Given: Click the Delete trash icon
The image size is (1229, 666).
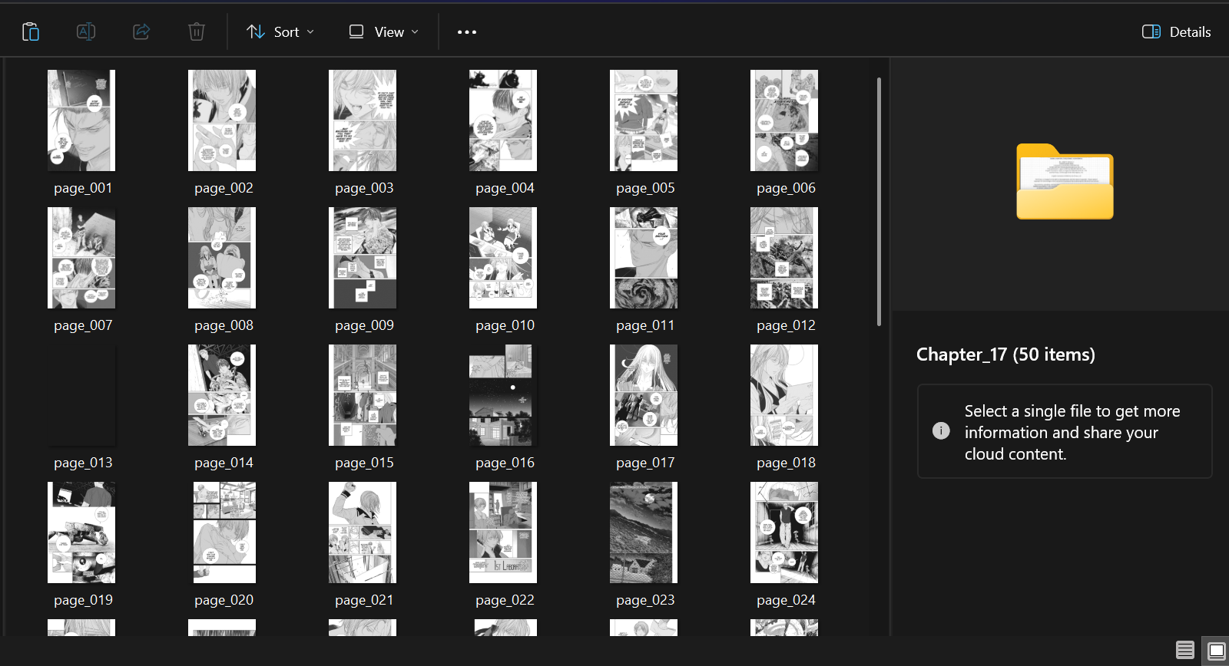Looking at the screenshot, I should click(x=197, y=31).
